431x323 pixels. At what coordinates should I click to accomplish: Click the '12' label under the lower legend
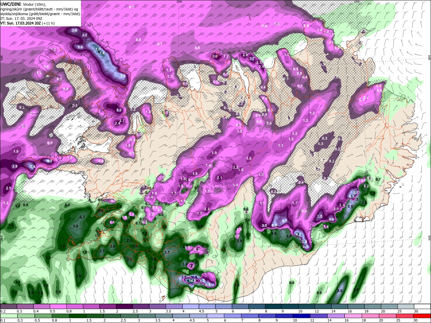point(312,321)
